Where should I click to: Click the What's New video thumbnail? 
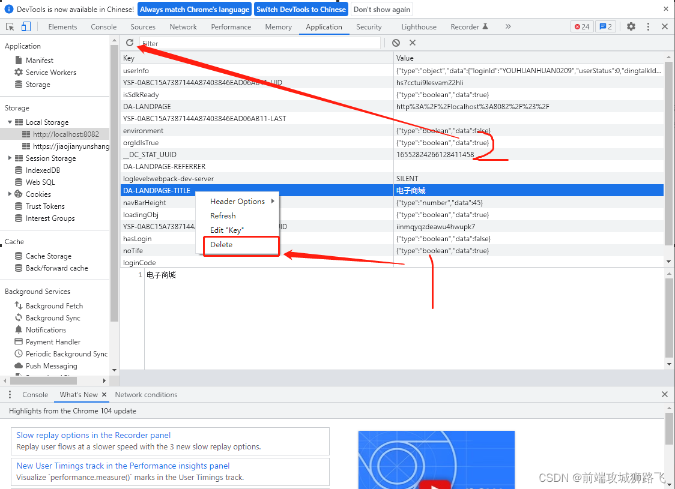tap(437, 460)
